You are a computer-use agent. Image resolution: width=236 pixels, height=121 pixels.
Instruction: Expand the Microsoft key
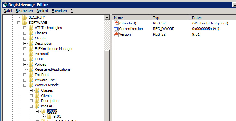[x=25, y=54]
